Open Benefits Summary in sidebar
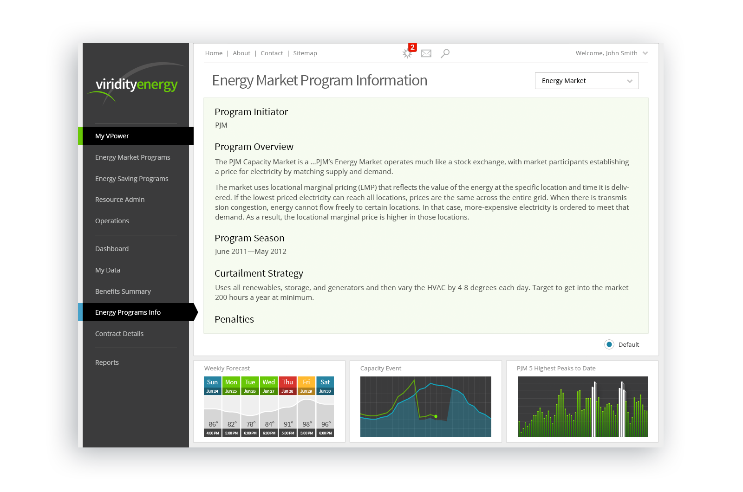 pyautogui.click(x=123, y=291)
